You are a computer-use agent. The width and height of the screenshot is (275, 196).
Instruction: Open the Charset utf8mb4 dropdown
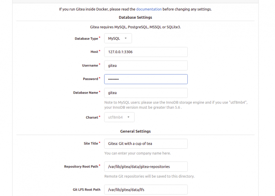pyautogui.click(x=119, y=117)
